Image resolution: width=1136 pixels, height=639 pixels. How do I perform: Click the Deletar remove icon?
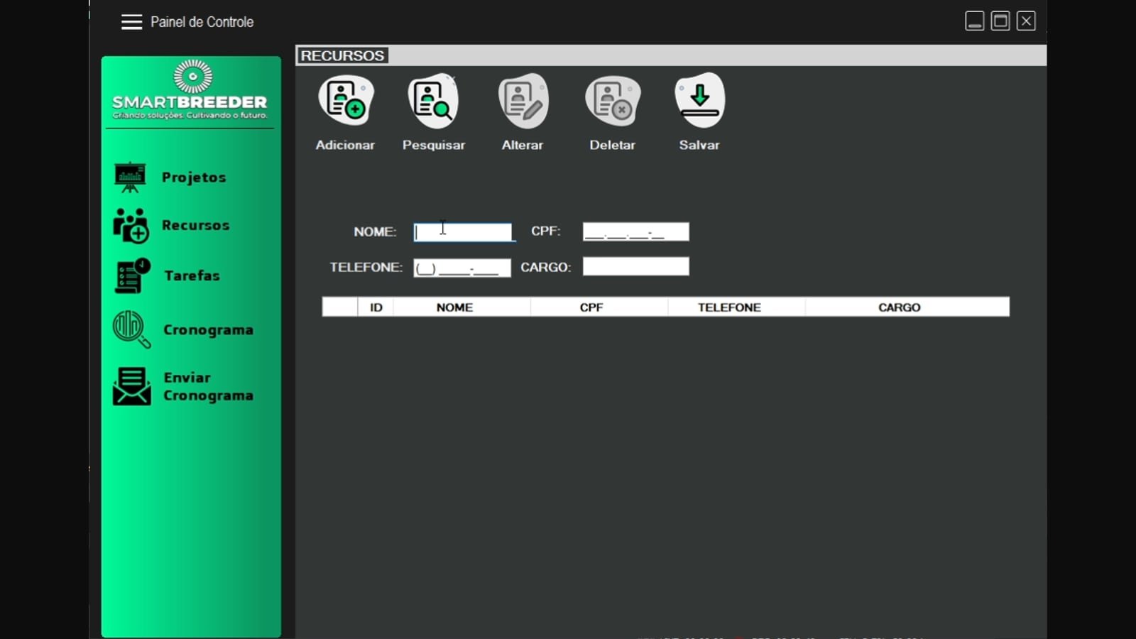(x=613, y=100)
